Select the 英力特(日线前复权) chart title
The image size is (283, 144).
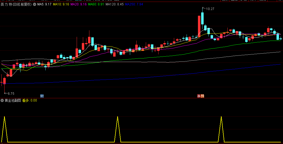point(16,4)
